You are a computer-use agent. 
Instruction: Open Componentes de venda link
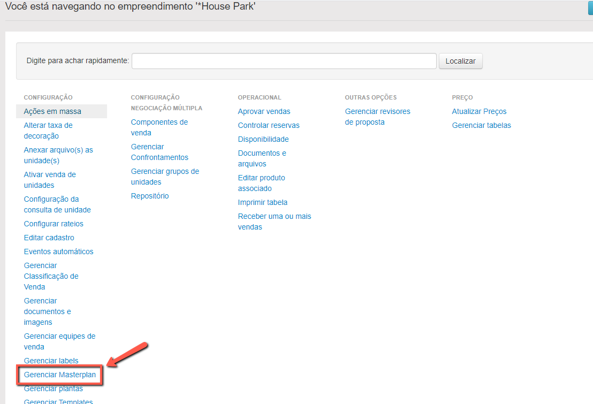159,127
